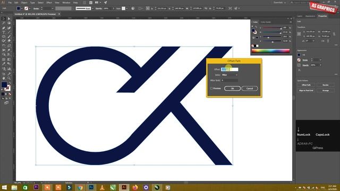Viewport: 340px width, 191px height.
Task: Click OK in the Offset Path dialog
Action: 232,89
